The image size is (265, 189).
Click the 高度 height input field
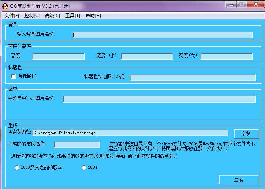(58, 56)
